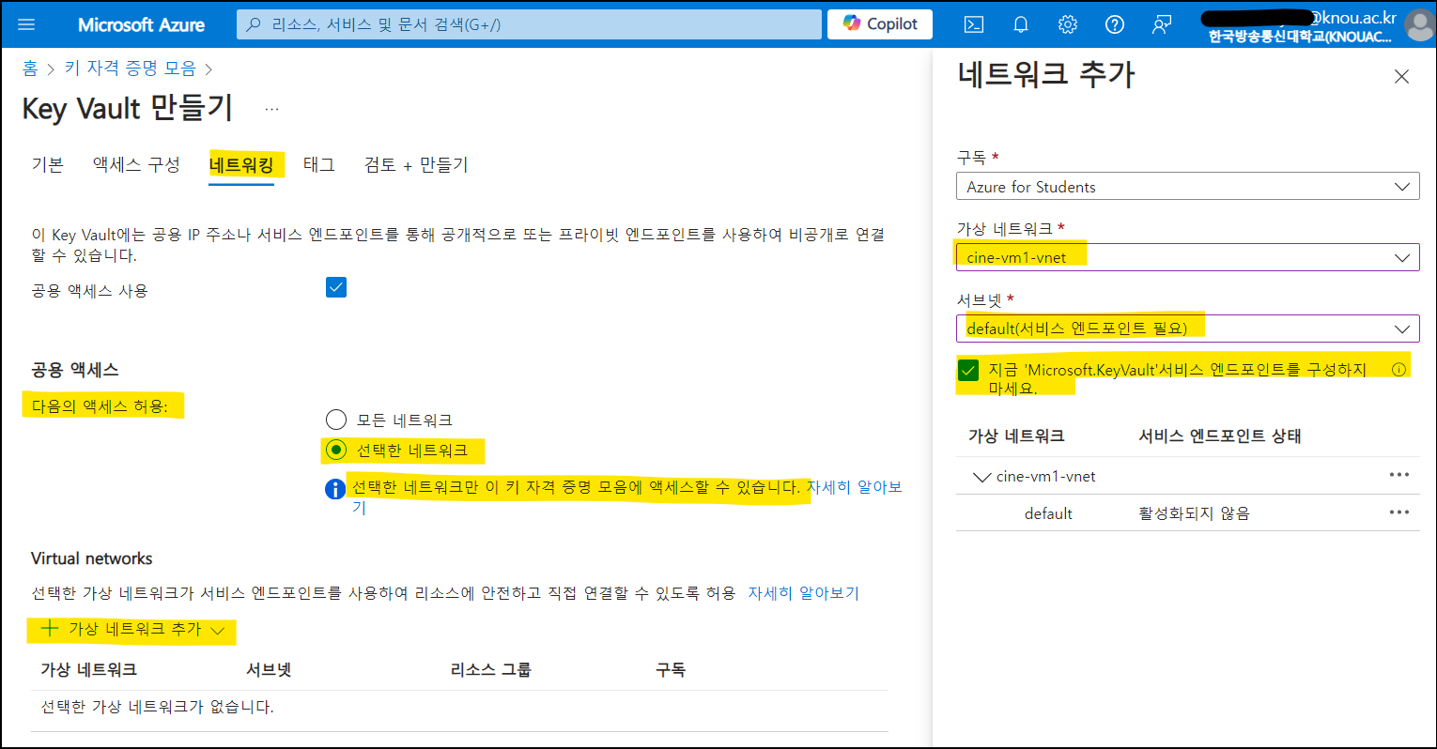Open Copilot from the top bar
This screenshot has height=749, width=1437.
(x=880, y=24)
